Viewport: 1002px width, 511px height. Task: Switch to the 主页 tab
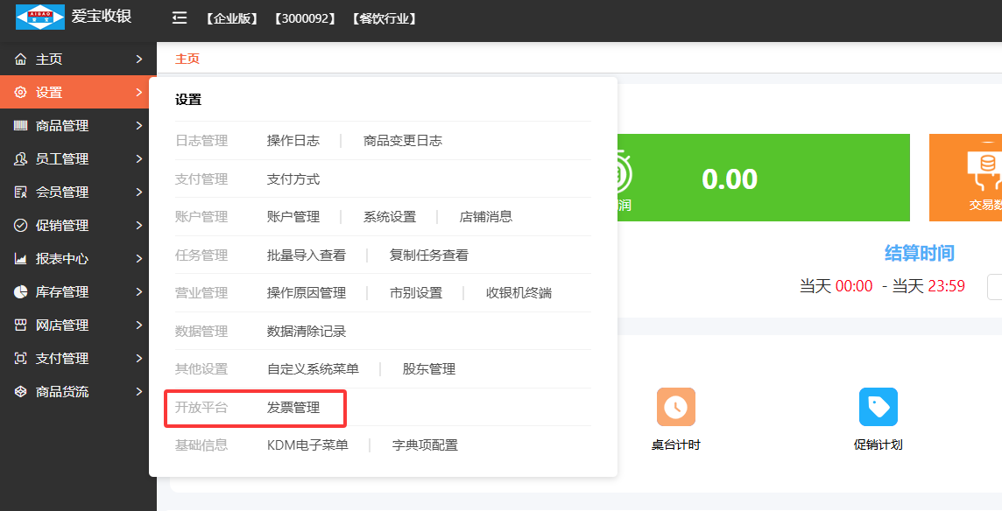(187, 59)
